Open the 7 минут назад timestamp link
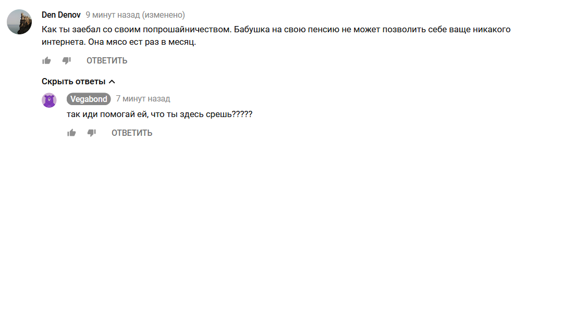The width and height of the screenshot is (564, 320). click(x=143, y=99)
